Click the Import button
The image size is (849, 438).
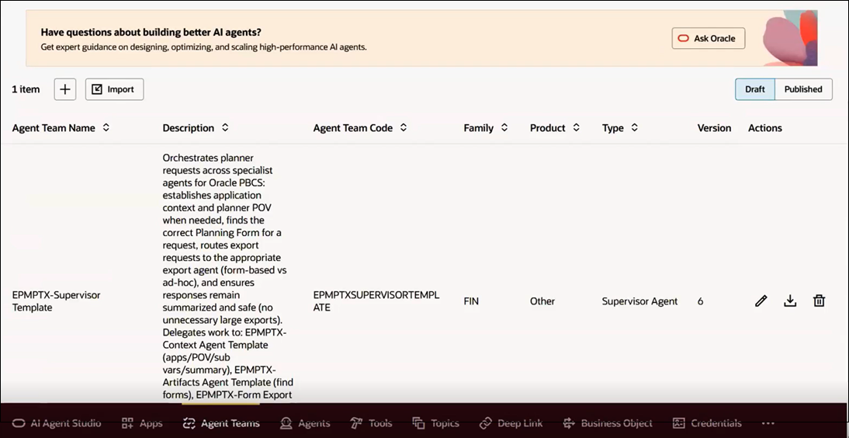click(114, 89)
